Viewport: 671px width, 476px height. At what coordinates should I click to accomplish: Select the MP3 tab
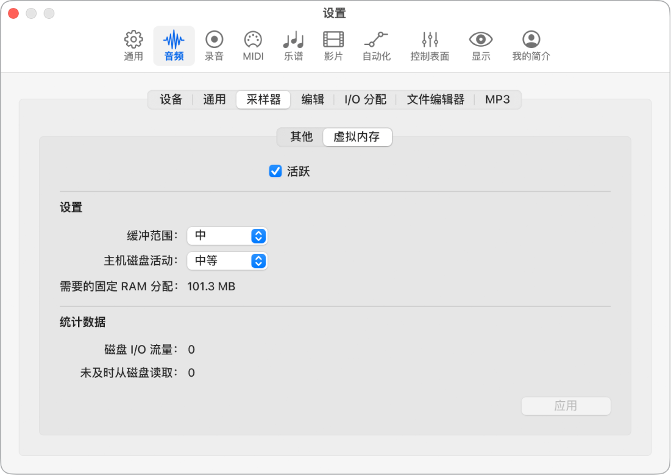pyautogui.click(x=497, y=99)
